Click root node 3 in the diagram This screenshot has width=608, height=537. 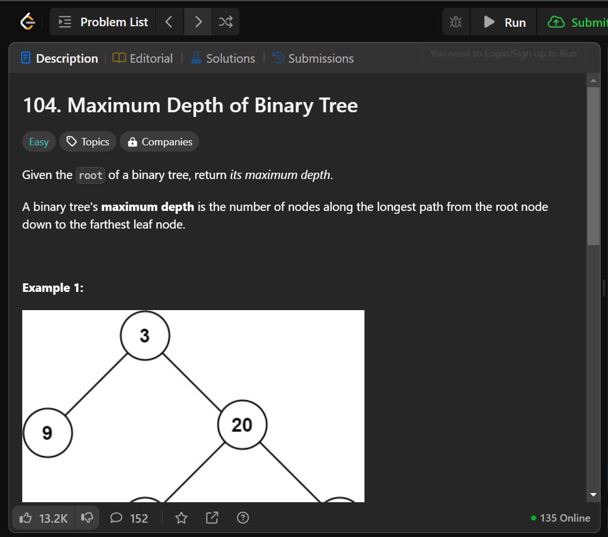145,336
